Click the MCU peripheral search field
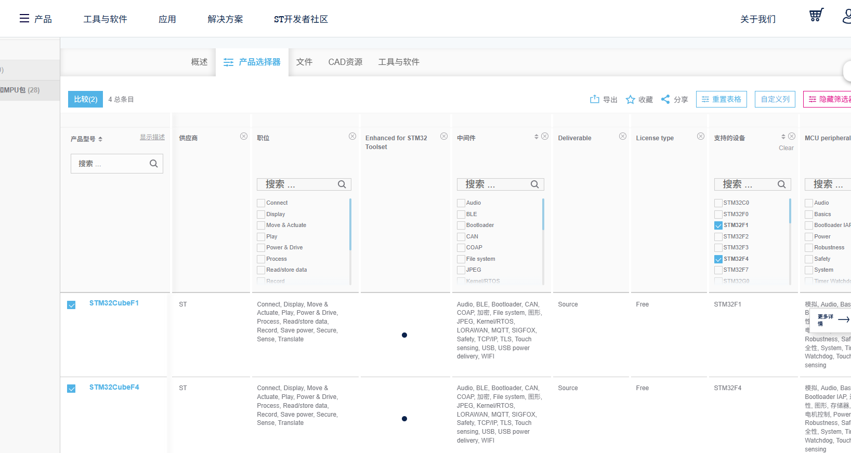 coord(828,184)
